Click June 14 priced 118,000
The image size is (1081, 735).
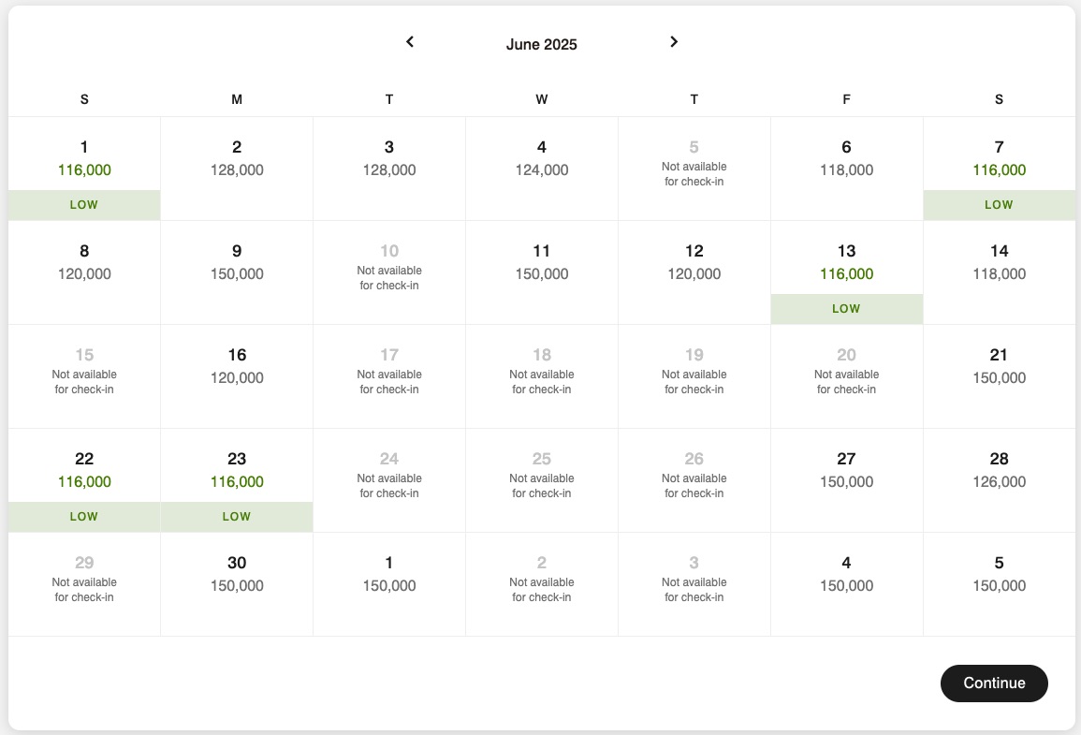pos(999,263)
